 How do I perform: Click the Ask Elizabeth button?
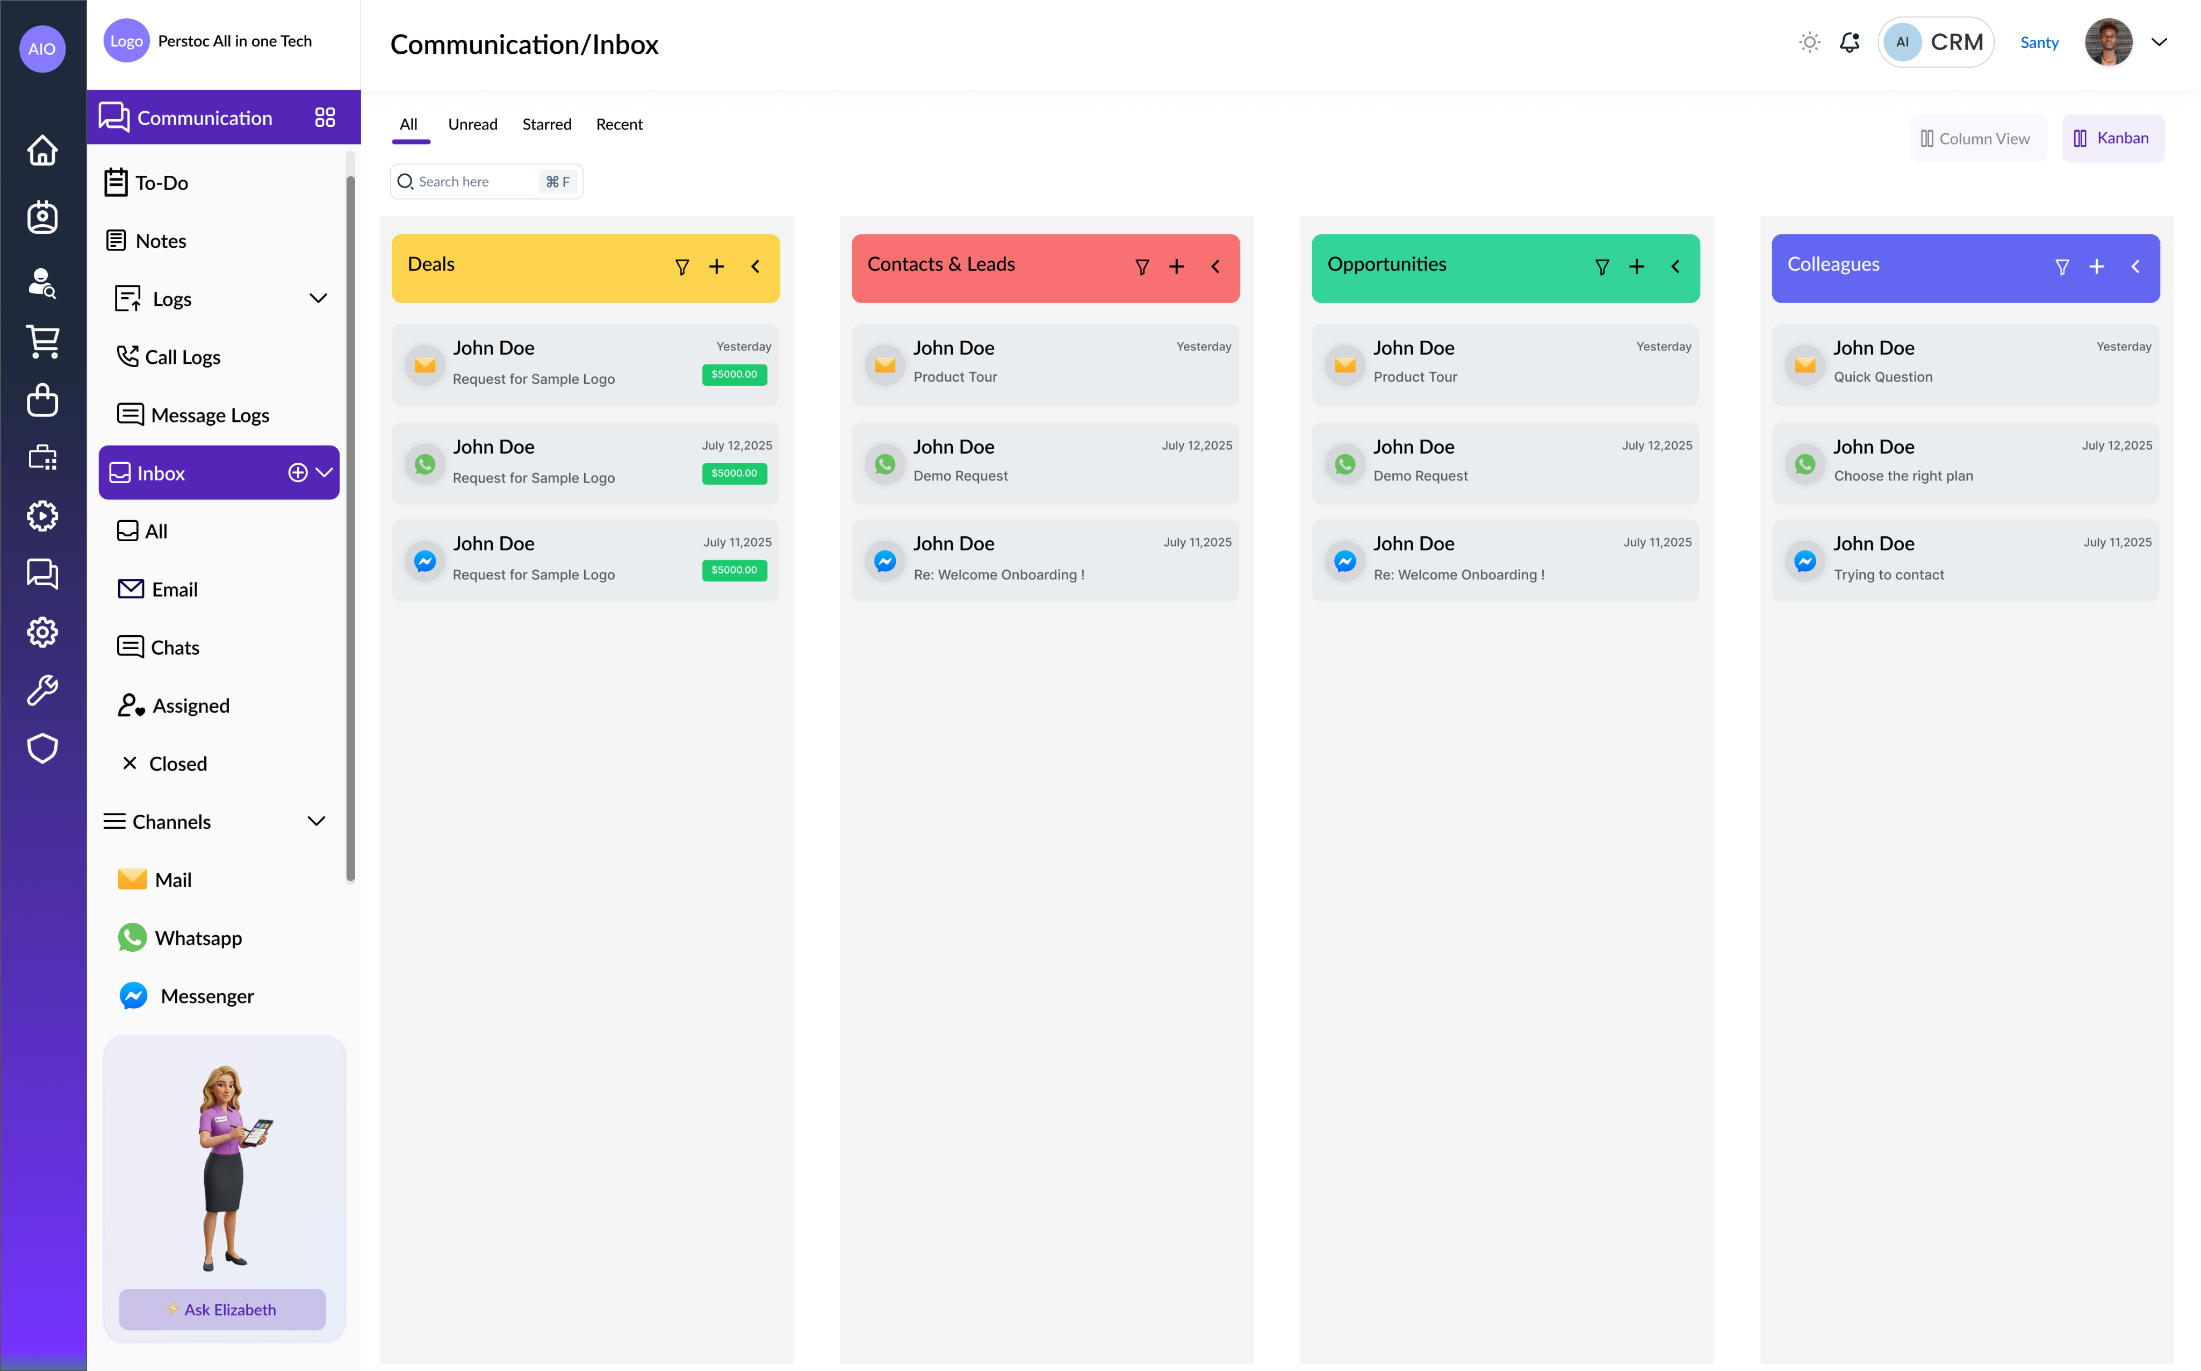[x=222, y=1309]
